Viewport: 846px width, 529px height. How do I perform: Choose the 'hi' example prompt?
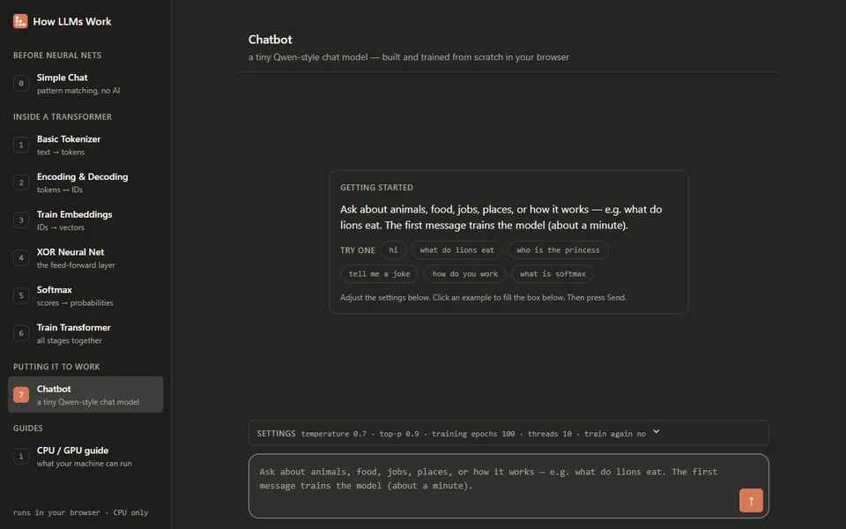pyautogui.click(x=393, y=250)
